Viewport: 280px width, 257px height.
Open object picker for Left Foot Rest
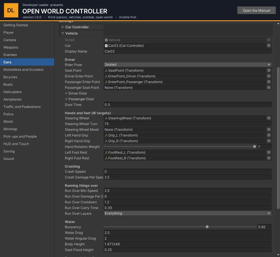click(269, 152)
